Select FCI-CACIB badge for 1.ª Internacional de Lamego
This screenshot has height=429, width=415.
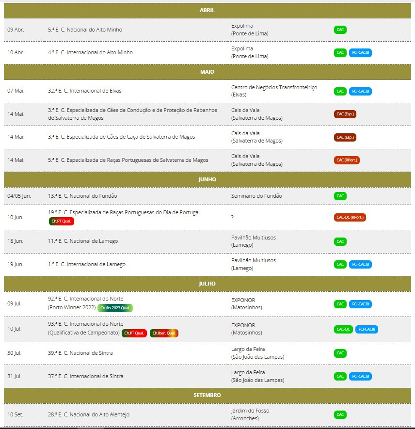(x=360, y=264)
